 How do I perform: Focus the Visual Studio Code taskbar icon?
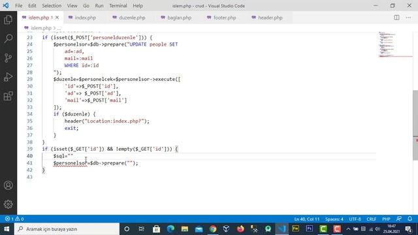281,229
